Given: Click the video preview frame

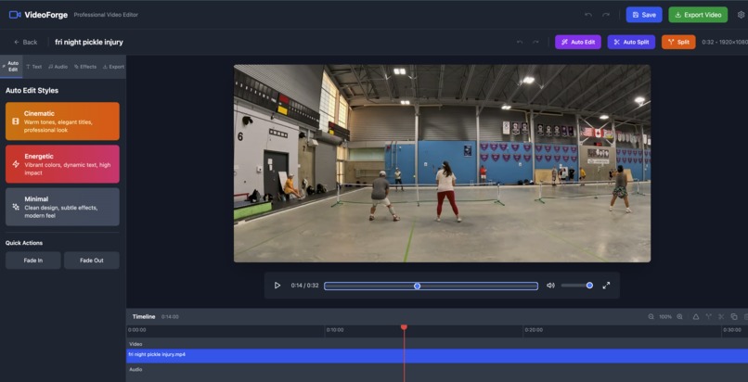Looking at the screenshot, I should click(443, 163).
